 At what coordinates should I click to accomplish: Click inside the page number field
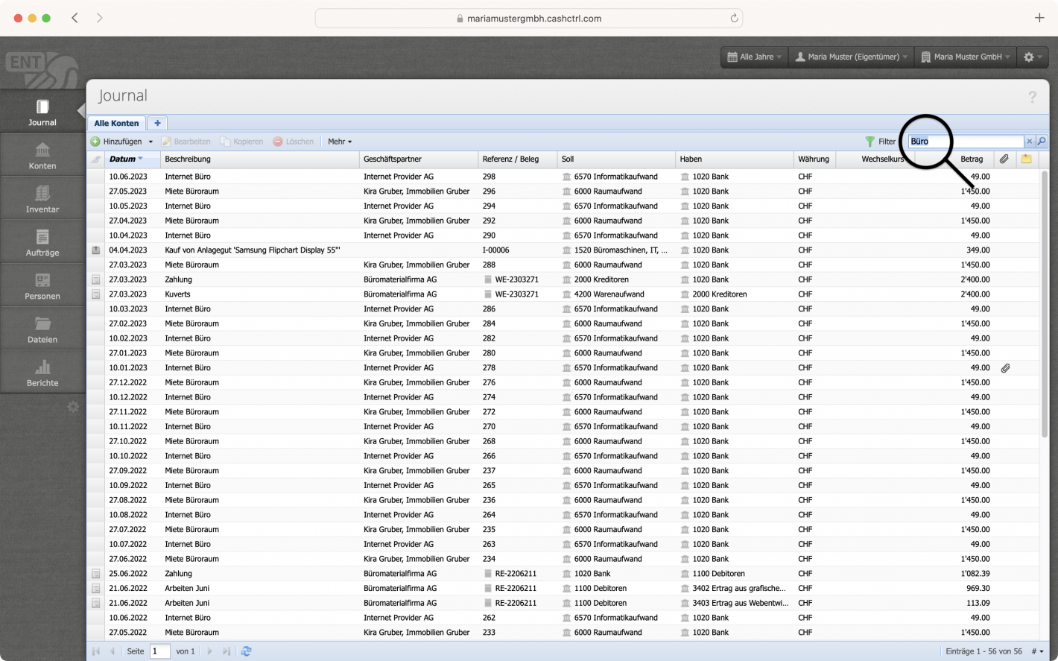(159, 651)
